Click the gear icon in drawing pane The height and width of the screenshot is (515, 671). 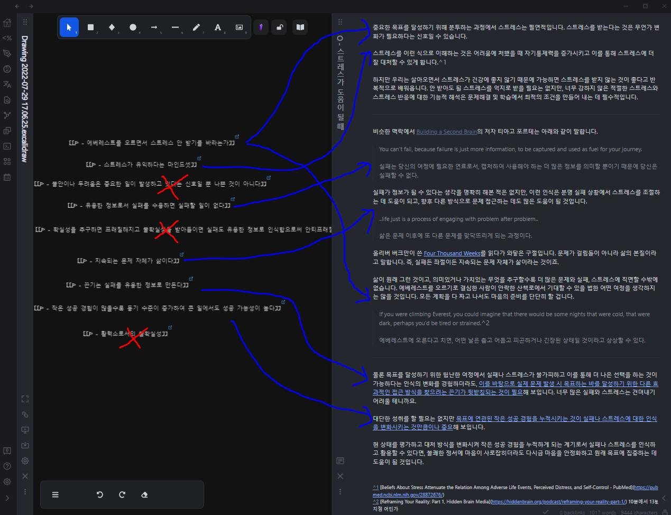pos(25,461)
